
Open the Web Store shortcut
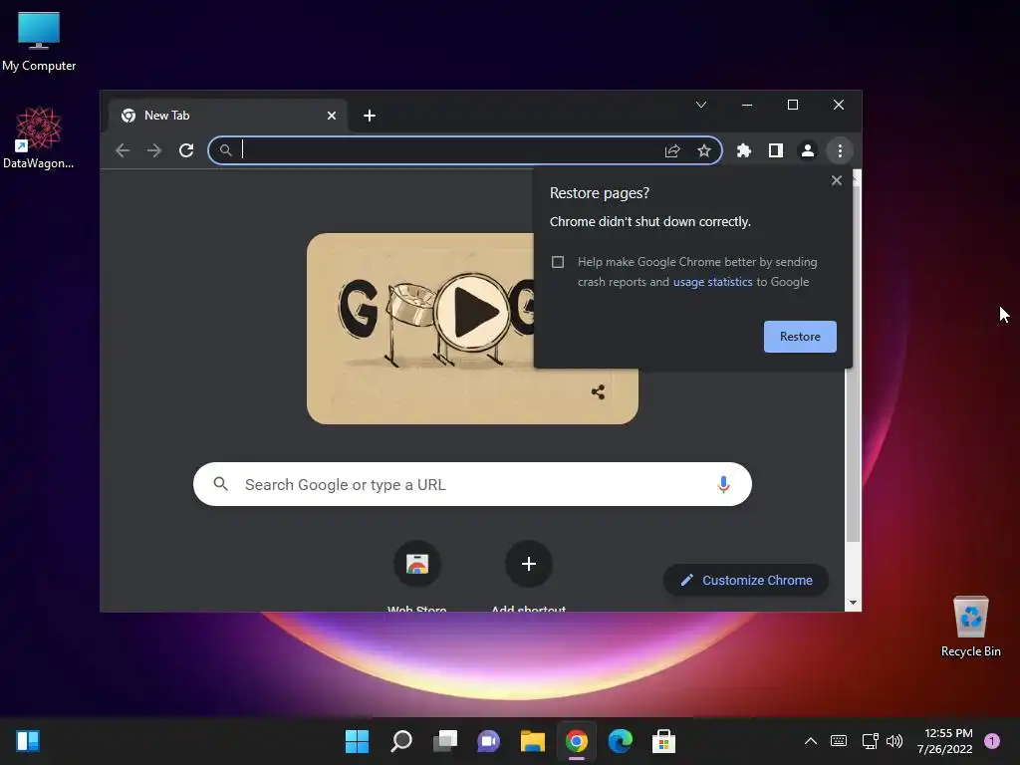[x=417, y=564]
